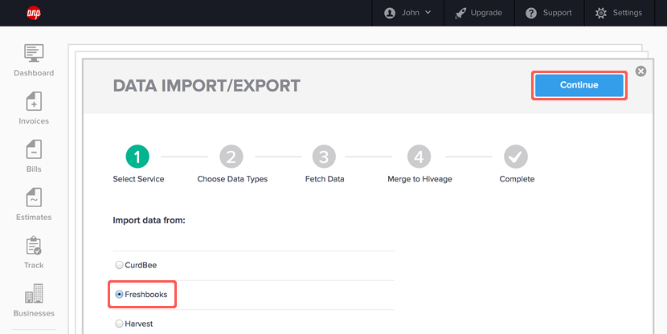Click step 4 Merge to Hiveage circle
Screen dimensions: 667x334
pyautogui.click(x=419, y=157)
